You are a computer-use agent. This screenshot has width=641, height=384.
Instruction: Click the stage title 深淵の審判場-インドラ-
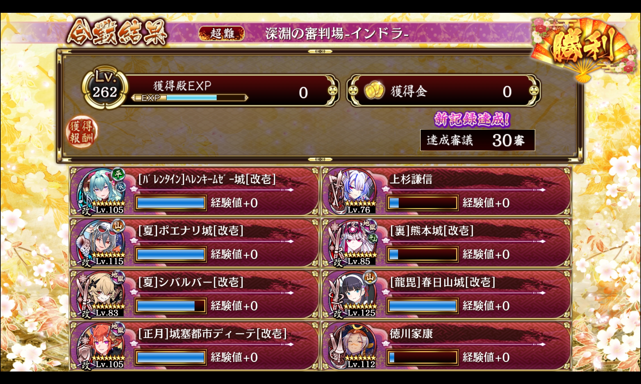pos(337,33)
